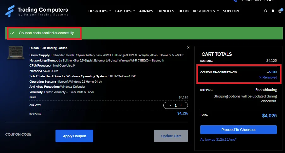
Task: Click the Apply Coupon button
Action: click(x=74, y=136)
